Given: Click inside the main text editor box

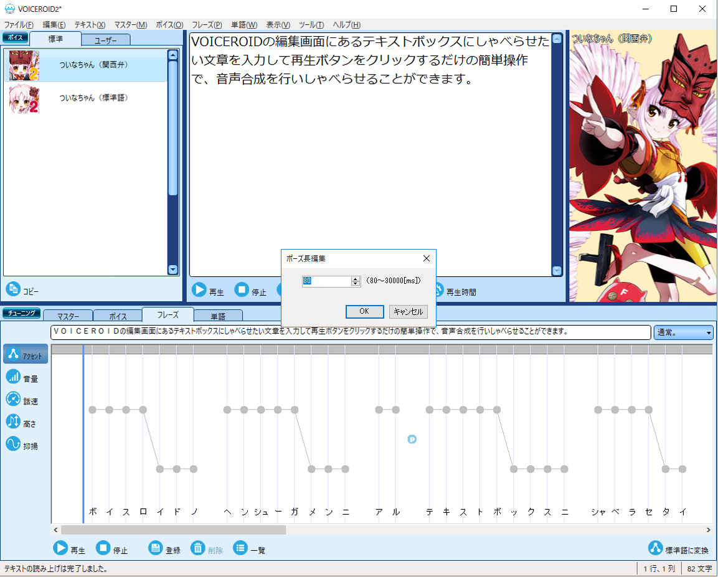Looking at the screenshot, I should click(370, 154).
